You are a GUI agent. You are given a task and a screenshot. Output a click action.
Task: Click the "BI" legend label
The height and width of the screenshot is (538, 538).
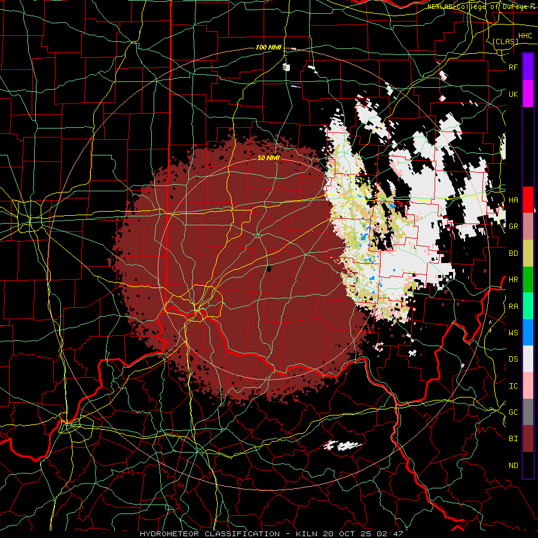point(513,439)
